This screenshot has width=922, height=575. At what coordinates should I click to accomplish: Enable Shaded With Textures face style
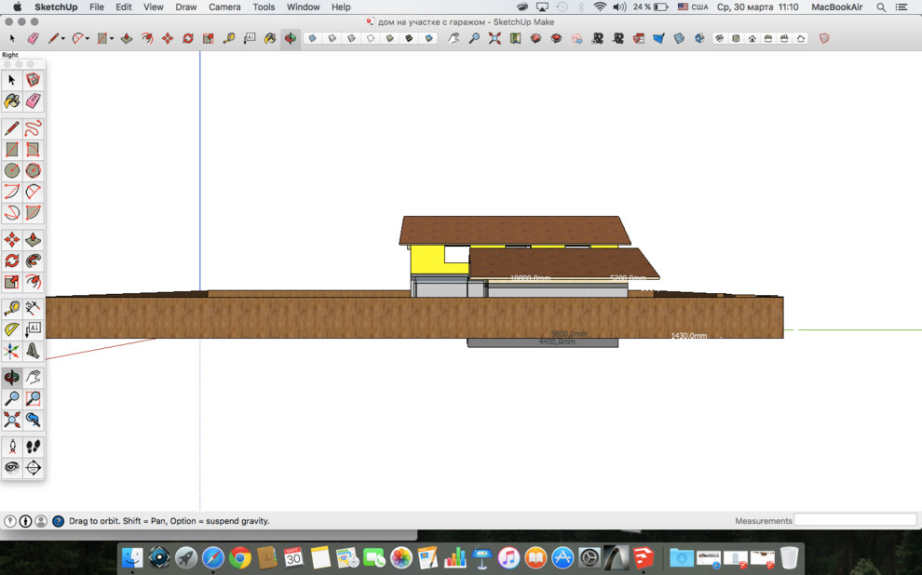(410, 39)
